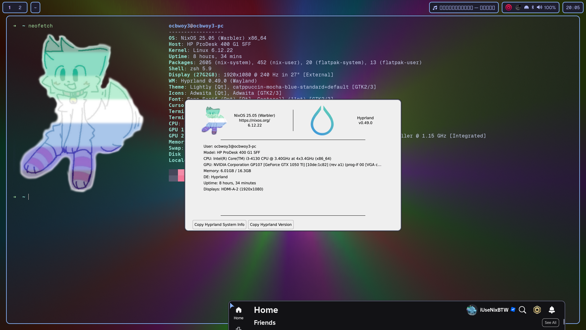586x330 pixels.
Task: Click the speaker volume icon
Action: [x=539, y=7]
